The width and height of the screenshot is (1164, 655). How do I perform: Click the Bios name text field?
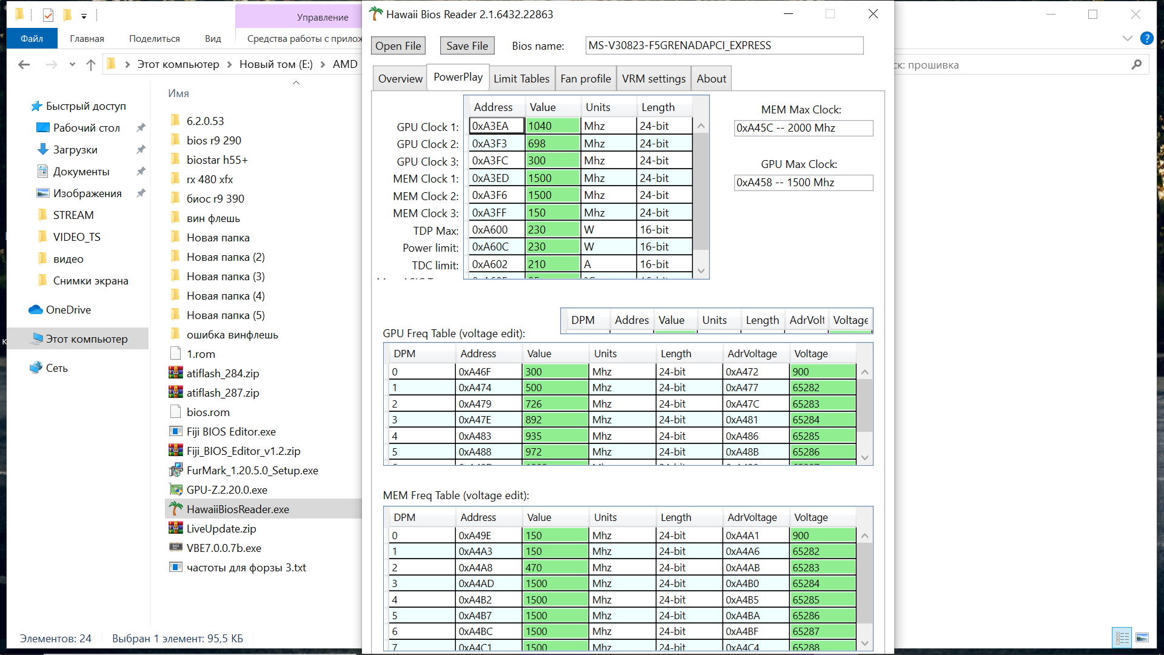point(724,45)
